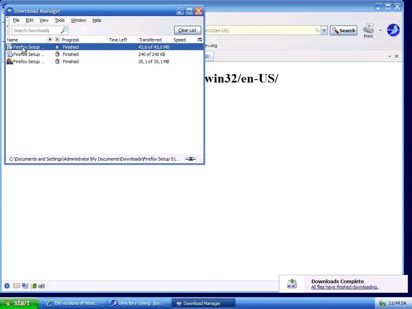The height and width of the screenshot is (309, 412).
Task: Click Download Manager title bar icon
Action: click(x=10, y=10)
